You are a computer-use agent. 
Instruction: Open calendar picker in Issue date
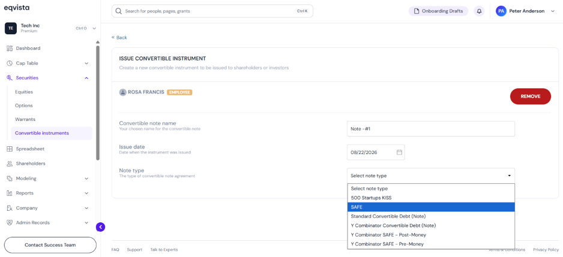(399, 152)
